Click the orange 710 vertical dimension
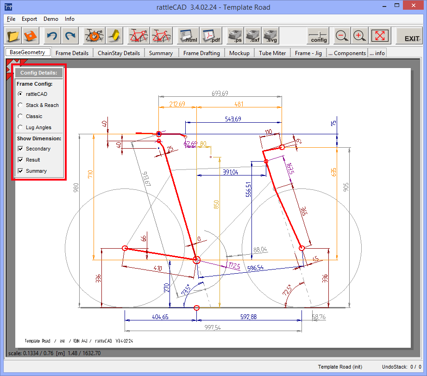This screenshot has height=376, width=427. pos(90,174)
